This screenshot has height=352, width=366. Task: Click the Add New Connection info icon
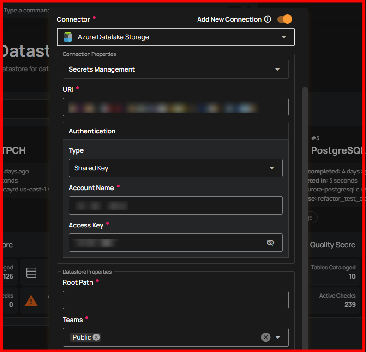[x=268, y=19]
